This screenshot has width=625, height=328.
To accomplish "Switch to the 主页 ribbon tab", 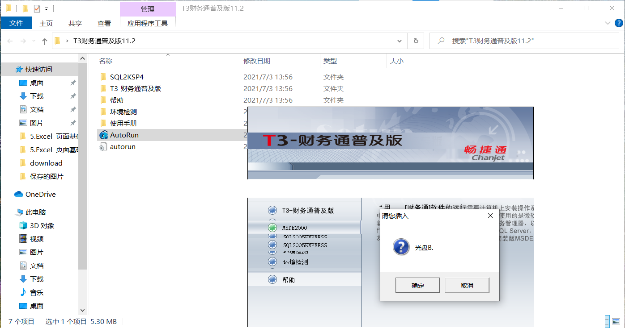I will (46, 23).
